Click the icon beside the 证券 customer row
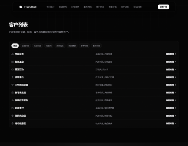Viewport: 188px width, 146px height. tap(12, 54)
